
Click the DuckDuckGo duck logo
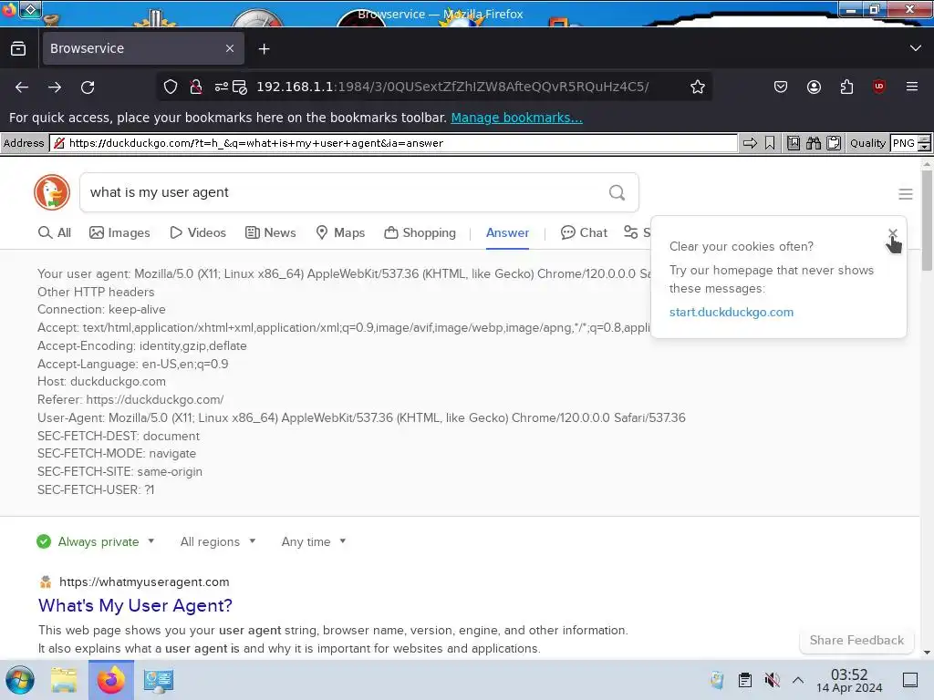52,192
